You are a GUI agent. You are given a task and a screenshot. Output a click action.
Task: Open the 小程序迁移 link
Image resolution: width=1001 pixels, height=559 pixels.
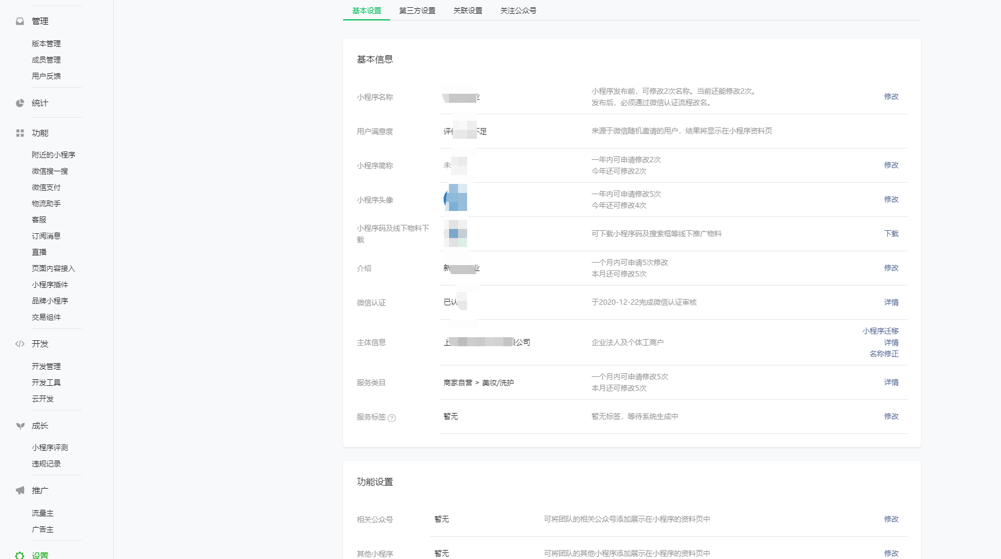click(x=880, y=331)
